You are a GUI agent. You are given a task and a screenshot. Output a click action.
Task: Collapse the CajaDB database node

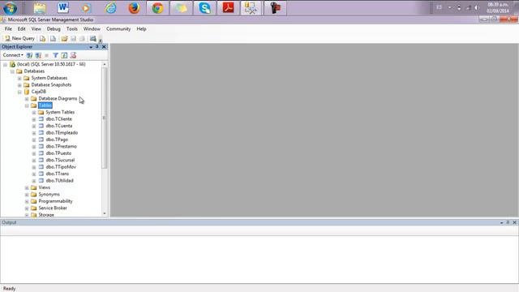[x=19, y=92]
